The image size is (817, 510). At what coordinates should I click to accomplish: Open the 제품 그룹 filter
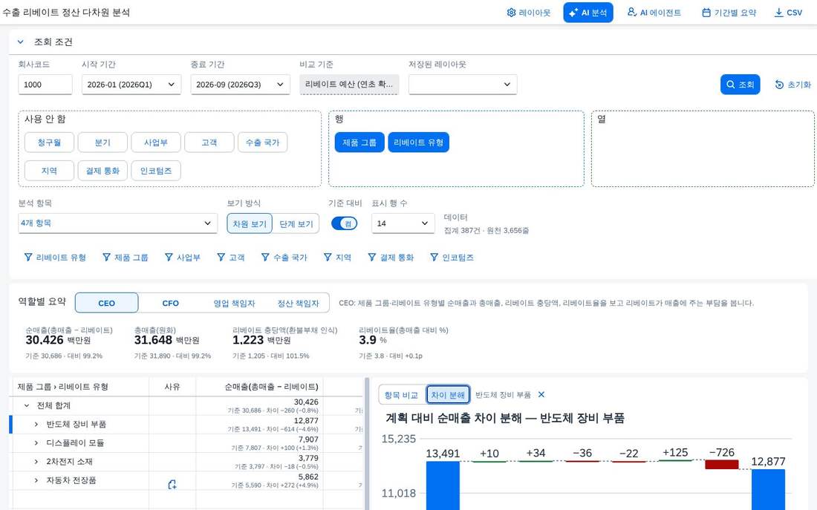pyautogui.click(x=126, y=258)
